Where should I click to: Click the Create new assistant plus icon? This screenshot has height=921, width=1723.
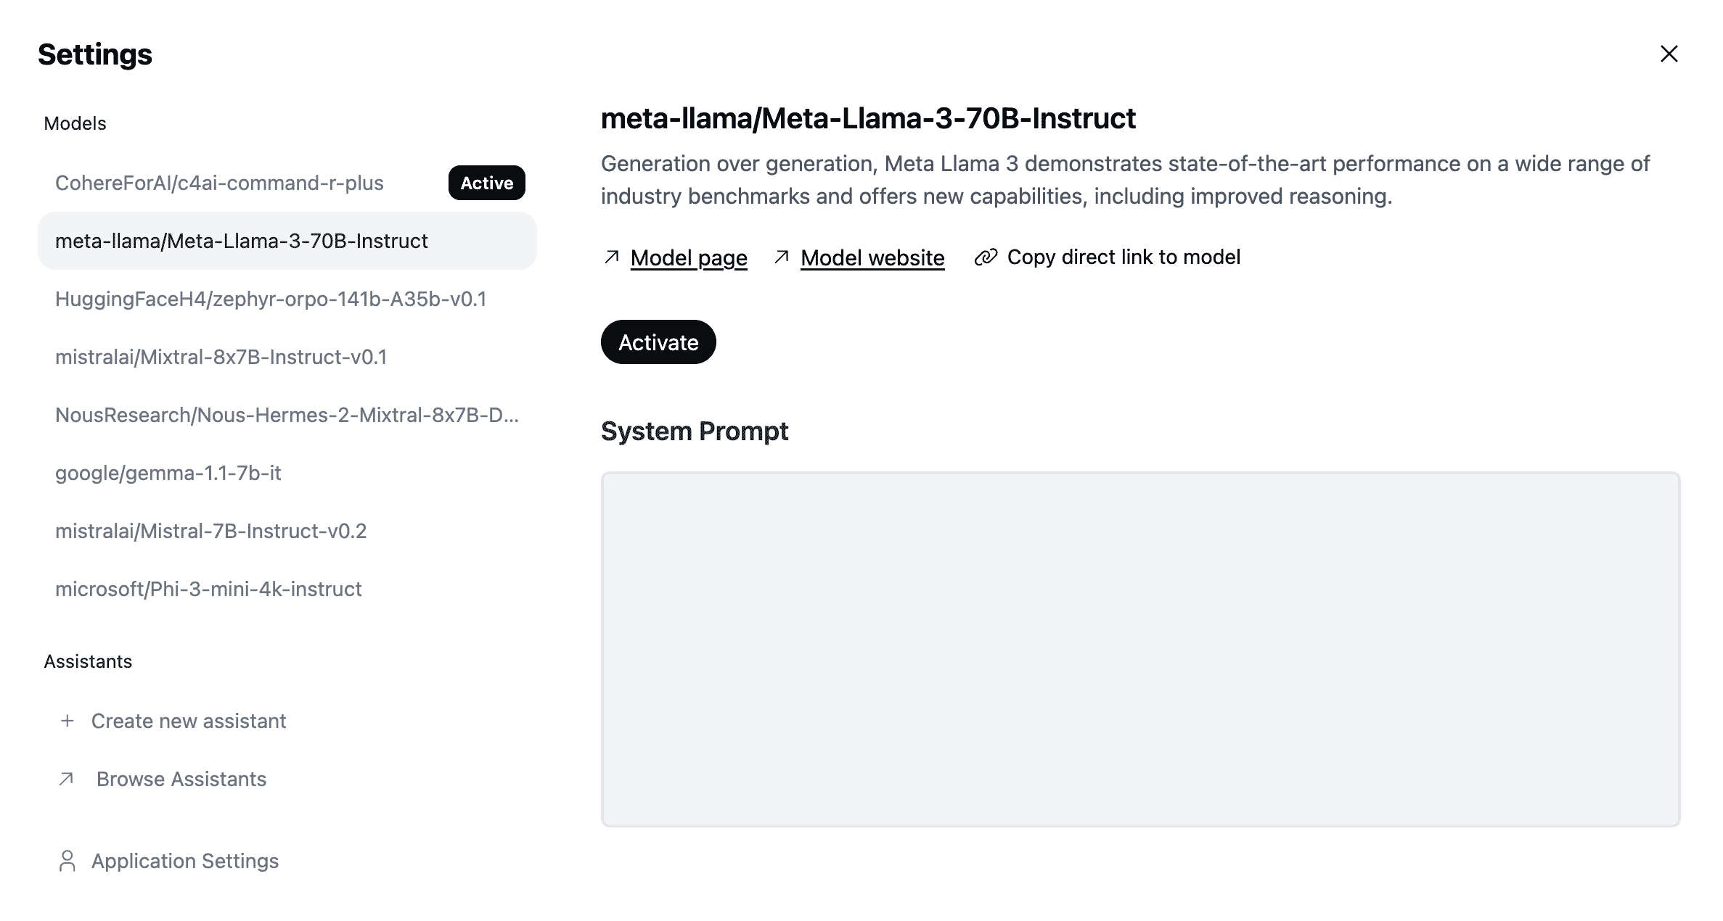(66, 721)
